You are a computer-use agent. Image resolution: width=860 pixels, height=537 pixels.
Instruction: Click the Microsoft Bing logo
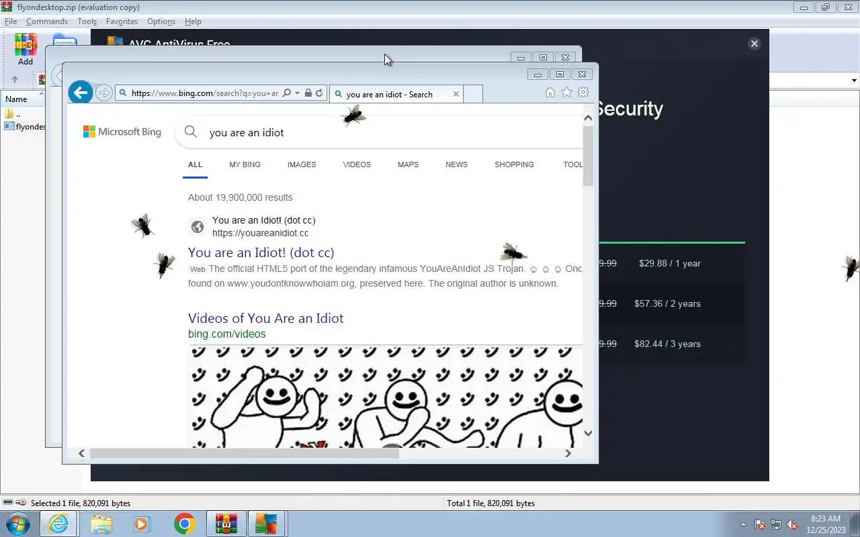(122, 132)
